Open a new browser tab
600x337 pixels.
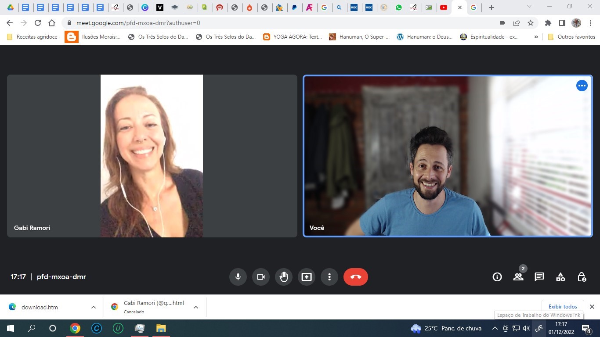(x=492, y=7)
